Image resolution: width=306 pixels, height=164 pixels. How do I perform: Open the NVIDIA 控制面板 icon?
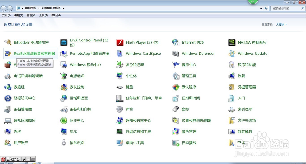pos(232,42)
